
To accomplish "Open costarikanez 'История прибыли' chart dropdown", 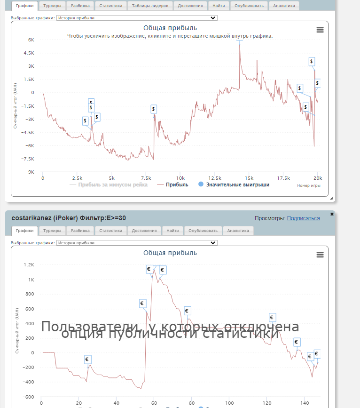I will pos(137,243).
